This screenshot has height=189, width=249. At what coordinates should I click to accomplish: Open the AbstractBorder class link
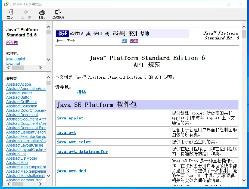(19, 93)
